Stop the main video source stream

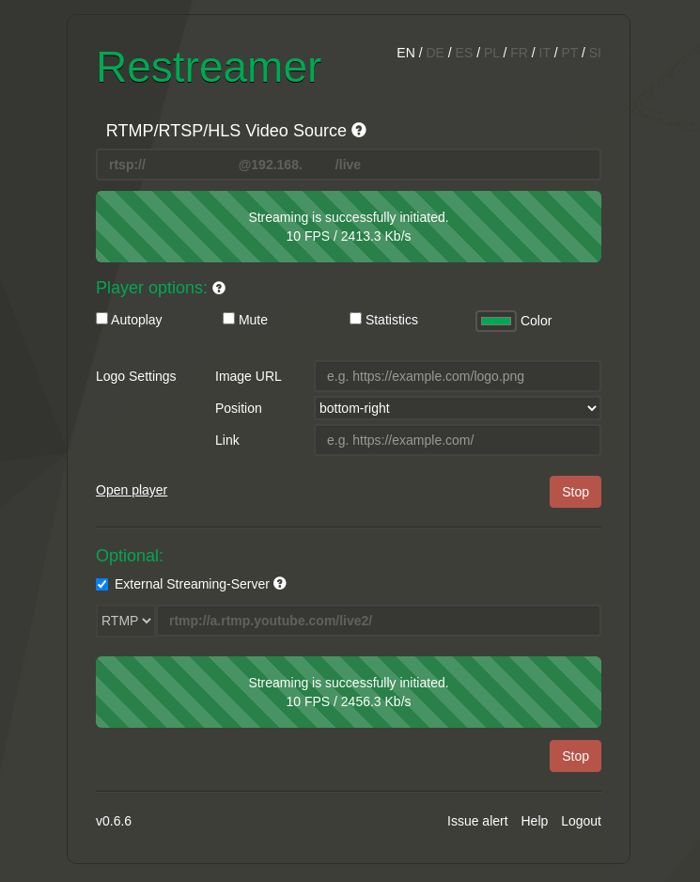pyautogui.click(x=575, y=492)
